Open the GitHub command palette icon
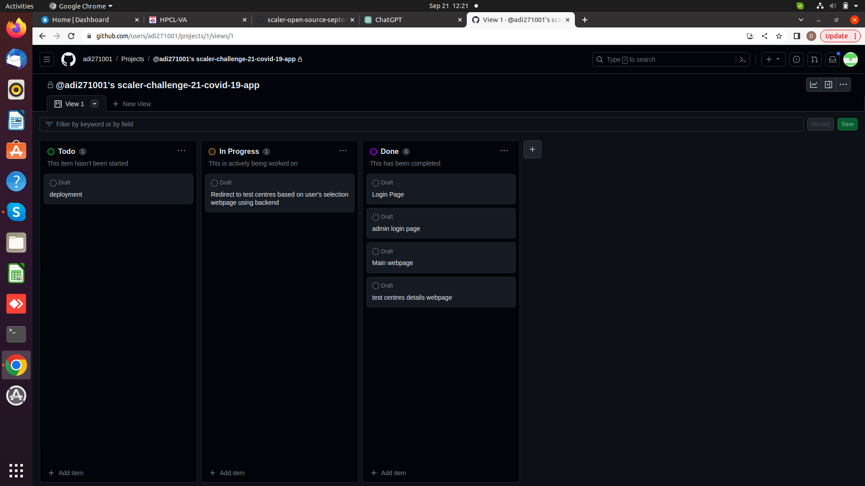 click(743, 59)
